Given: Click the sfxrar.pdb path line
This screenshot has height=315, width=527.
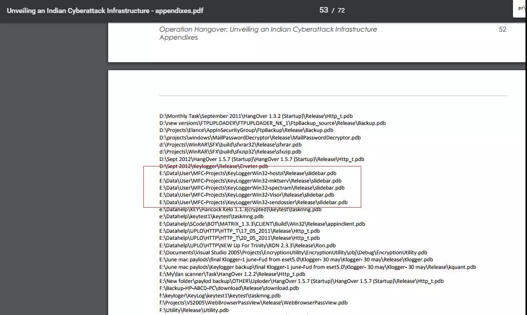Looking at the screenshot, I should point(230,145).
